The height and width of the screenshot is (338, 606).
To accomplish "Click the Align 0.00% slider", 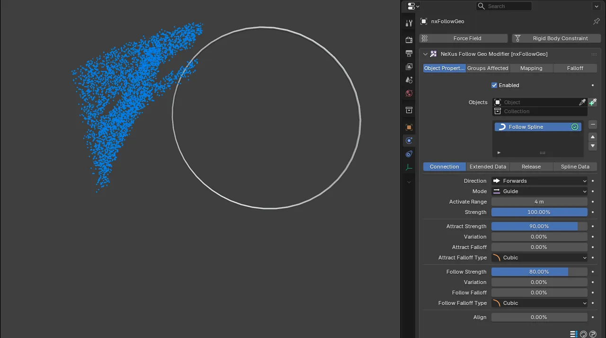I will [x=539, y=317].
